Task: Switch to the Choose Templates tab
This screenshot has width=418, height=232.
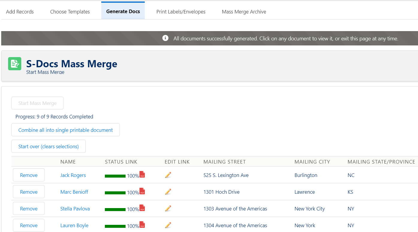Action: pos(70,12)
